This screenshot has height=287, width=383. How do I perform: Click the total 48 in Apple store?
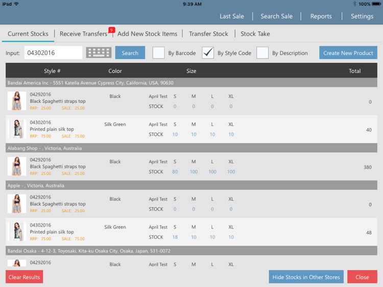(x=369, y=232)
